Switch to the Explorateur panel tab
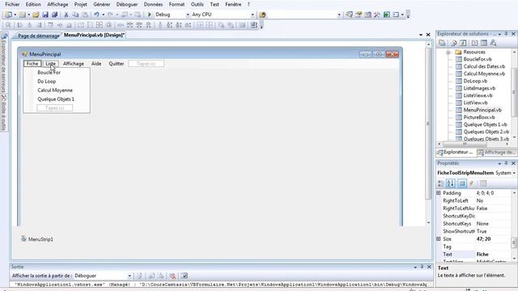 click(x=456, y=152)
